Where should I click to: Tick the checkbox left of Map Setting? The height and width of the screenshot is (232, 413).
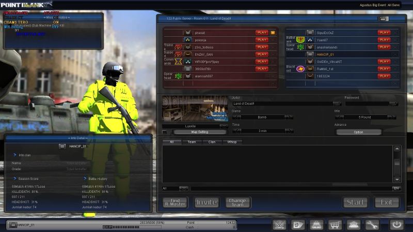(164, 132)
